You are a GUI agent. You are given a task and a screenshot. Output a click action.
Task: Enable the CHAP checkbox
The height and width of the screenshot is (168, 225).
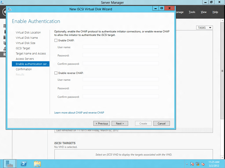(x=56, y=41)
